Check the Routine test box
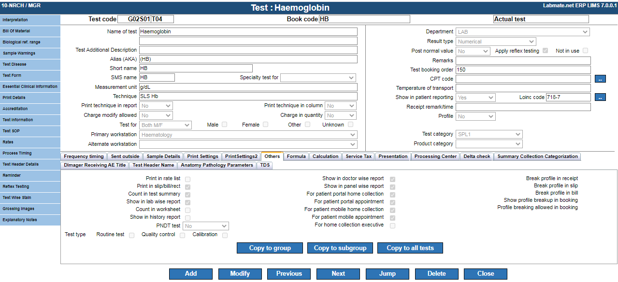 point(131,235)
